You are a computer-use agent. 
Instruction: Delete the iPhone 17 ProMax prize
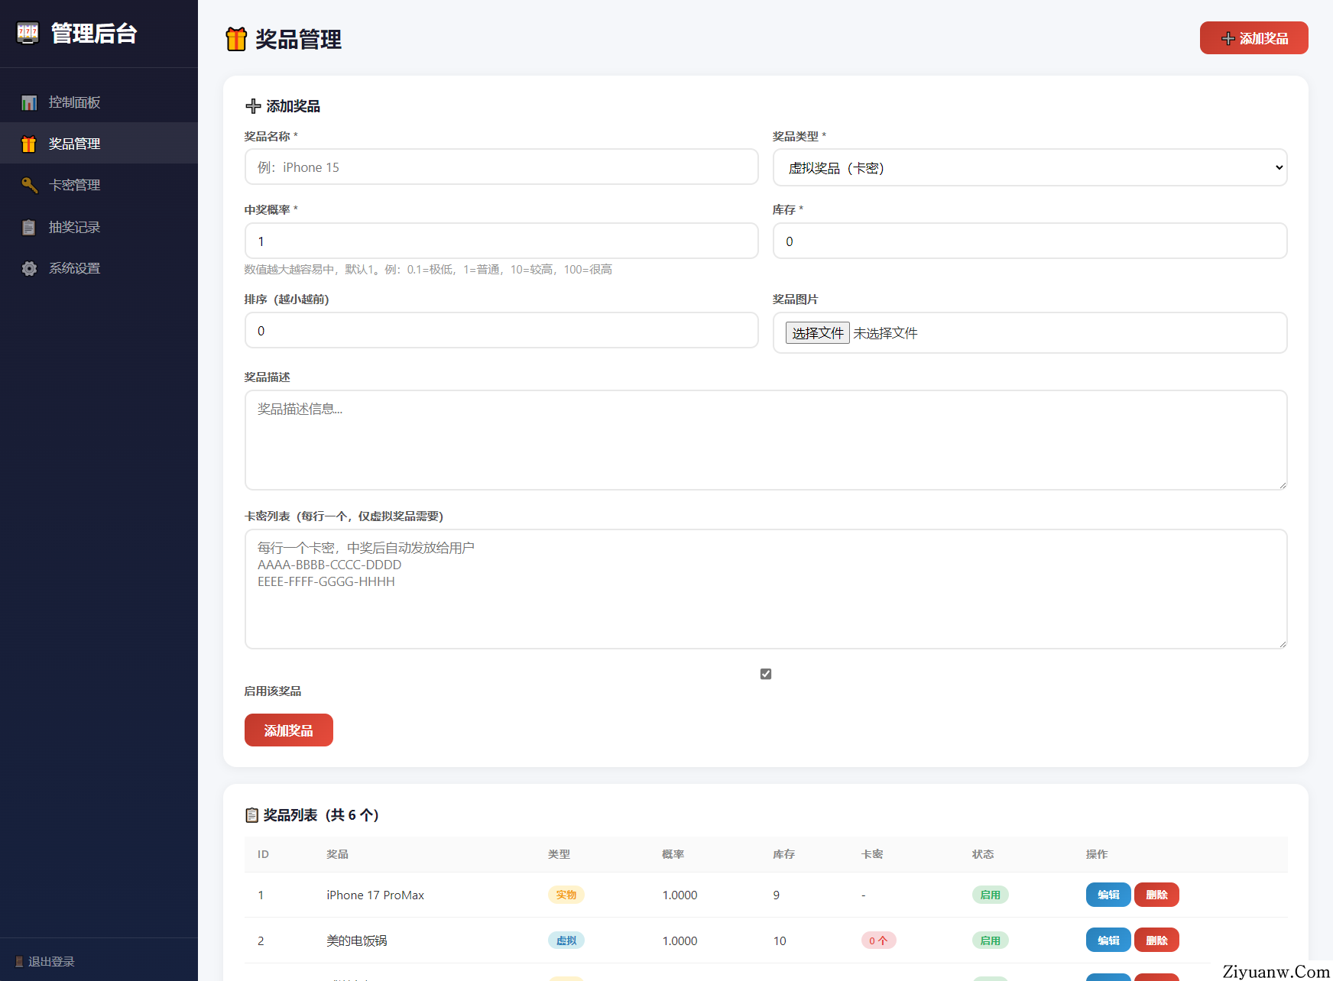(1156, 895)
